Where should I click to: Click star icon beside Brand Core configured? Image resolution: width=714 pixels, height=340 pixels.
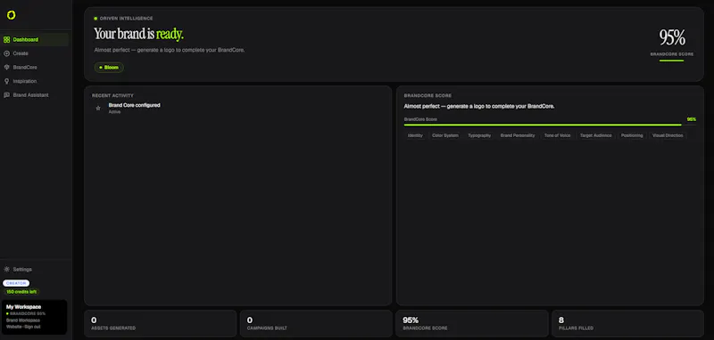tap(98, 108)
